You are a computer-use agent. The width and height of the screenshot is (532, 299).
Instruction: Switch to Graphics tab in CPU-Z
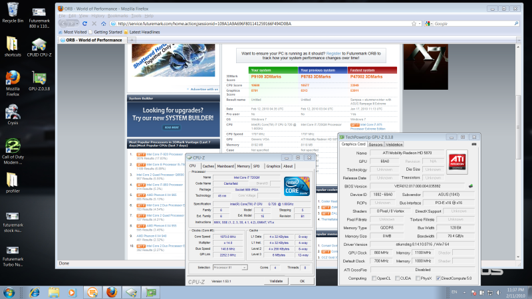click(273, 166)
